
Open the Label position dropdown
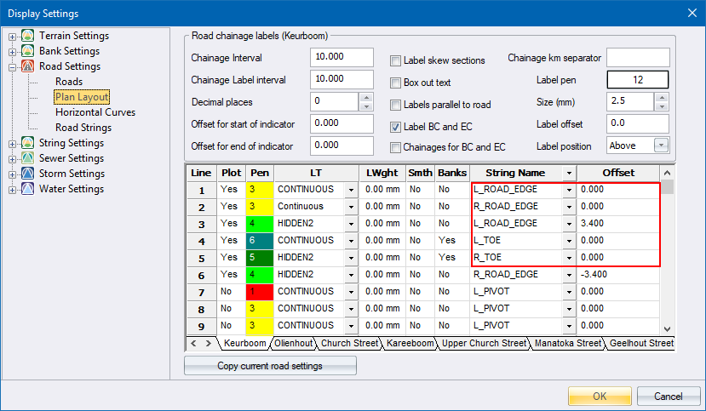tap(661, 146)
